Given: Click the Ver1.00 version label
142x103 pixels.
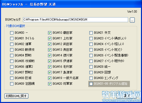Looking at the screenshot, I should pyautogui.click(x=132, y=12).
